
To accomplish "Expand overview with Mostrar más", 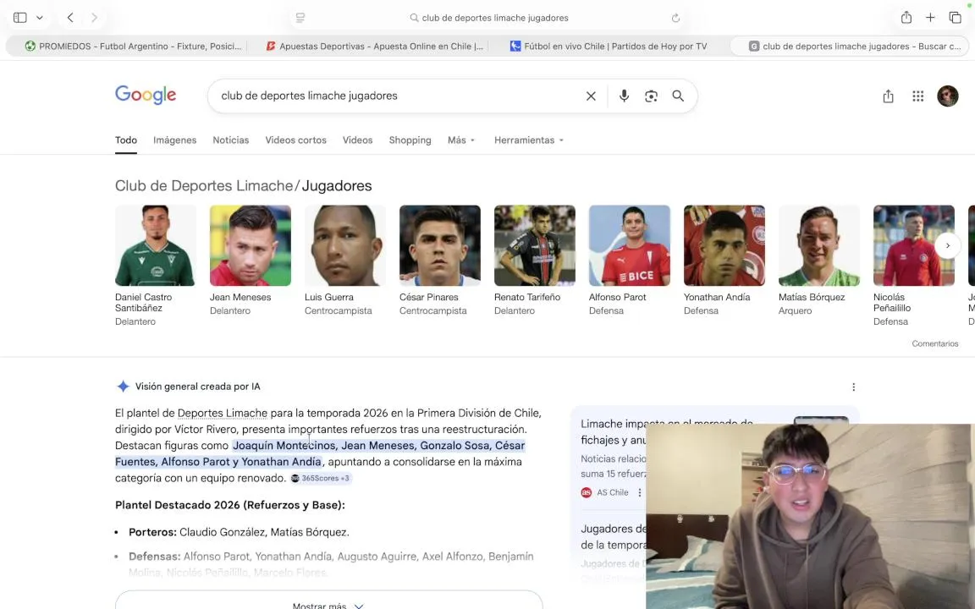I will click(328, 605).
